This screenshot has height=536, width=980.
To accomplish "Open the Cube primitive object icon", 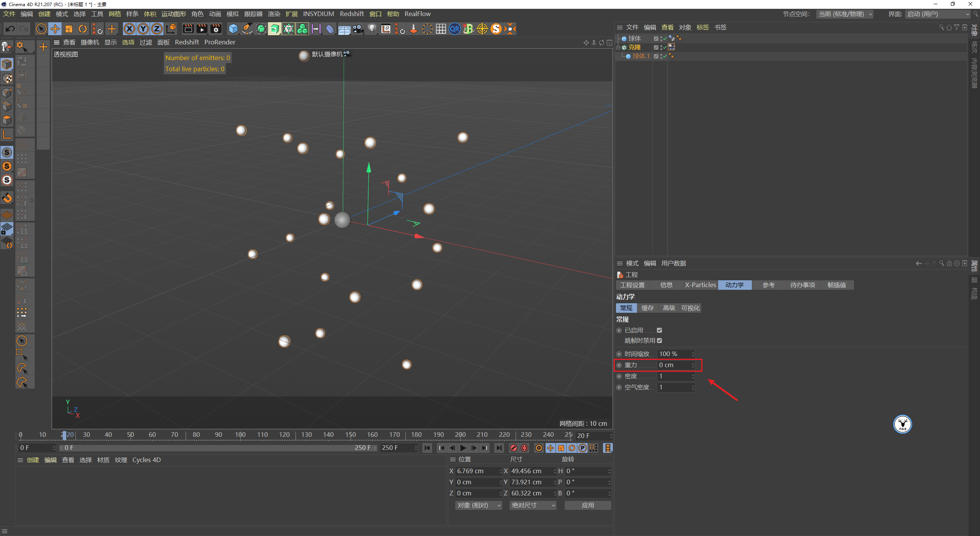I will 233,29.
